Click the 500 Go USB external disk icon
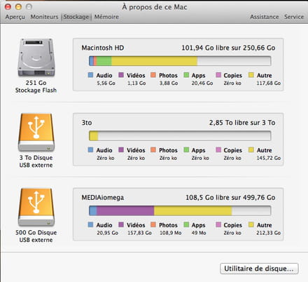The height and width of the screenshot is (282, 308). (36, 208)
